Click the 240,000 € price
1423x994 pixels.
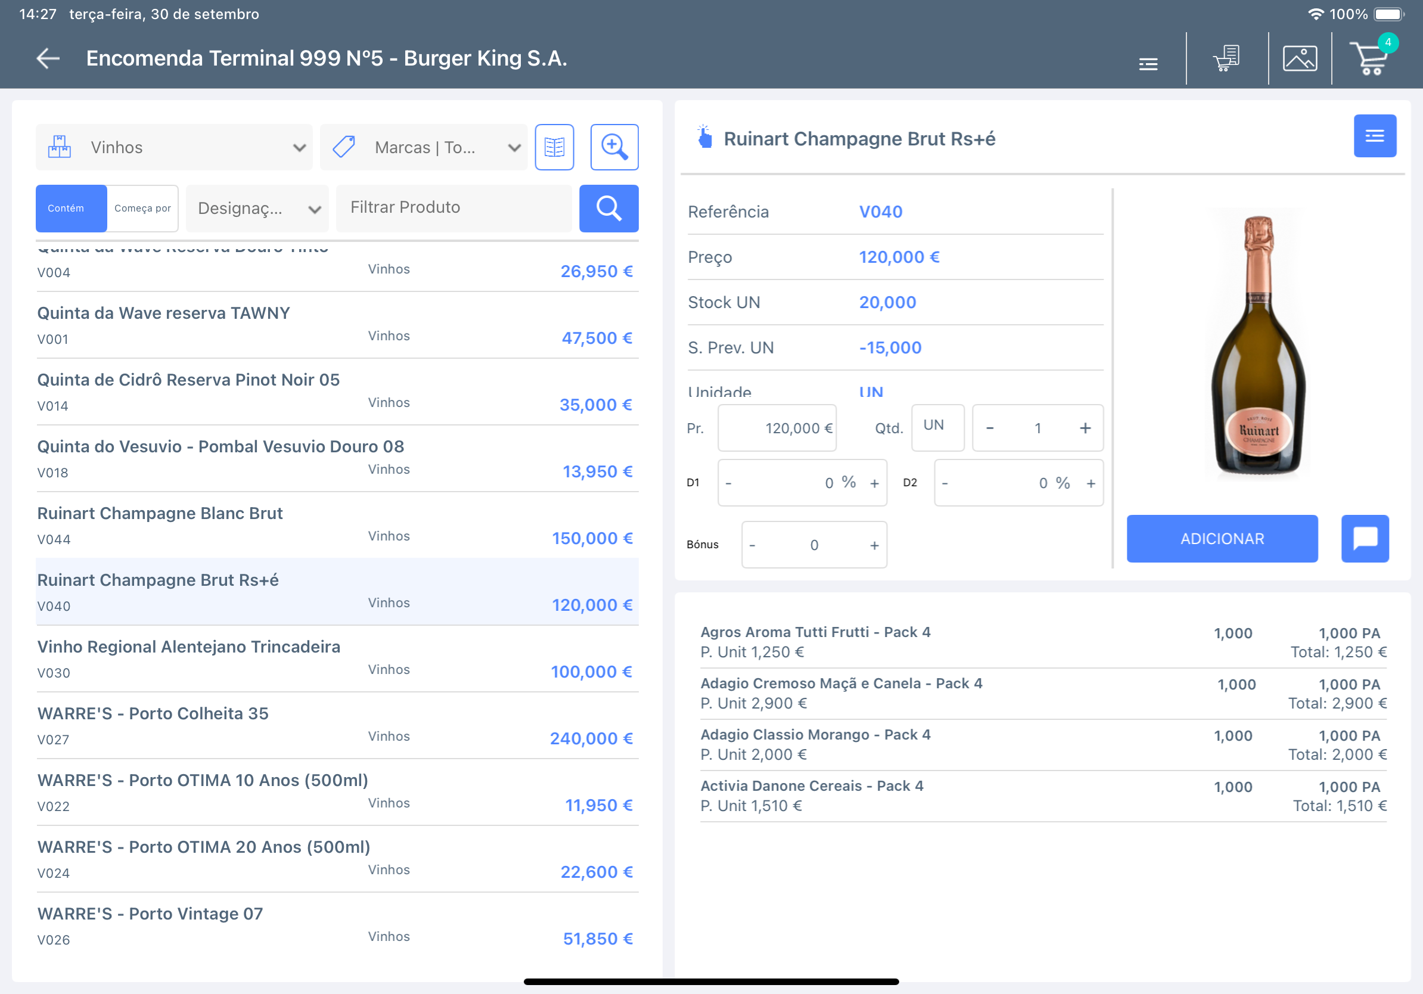pos(591,738)
